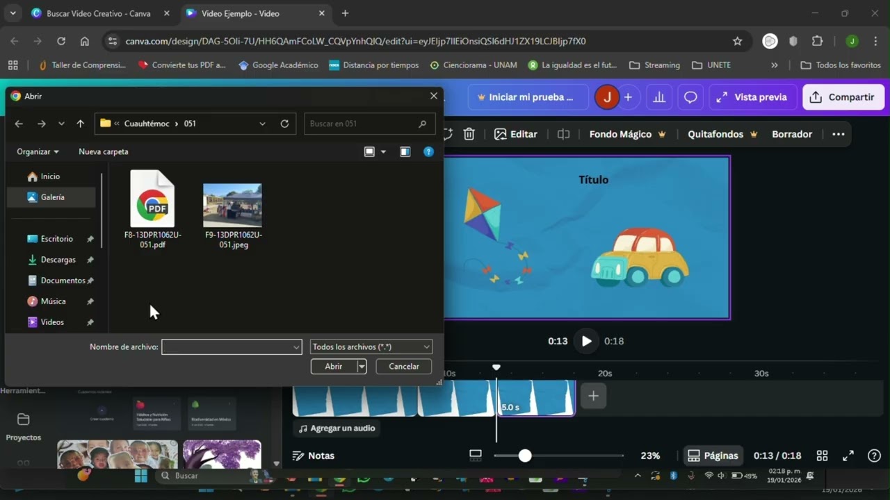Open Notas panel
890x500 pixels.
pos(314,456)
